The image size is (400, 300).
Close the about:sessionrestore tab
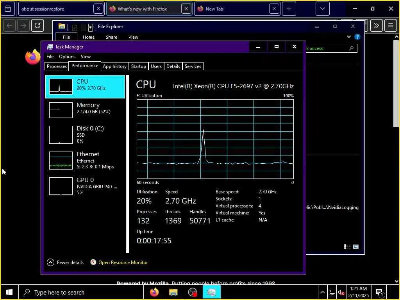[98, 9]
